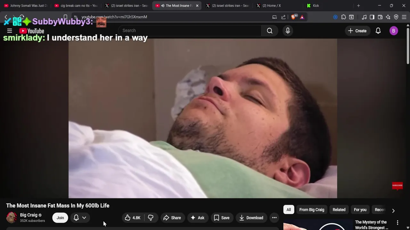
Task: Like the video with 4.8K thumbs up
Action: (x=133, y=218)
